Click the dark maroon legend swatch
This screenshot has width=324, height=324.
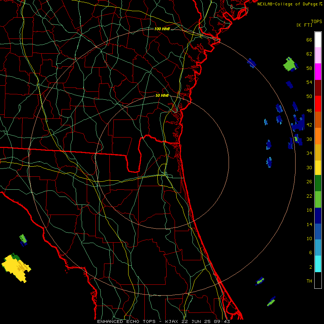coord(318,87)
